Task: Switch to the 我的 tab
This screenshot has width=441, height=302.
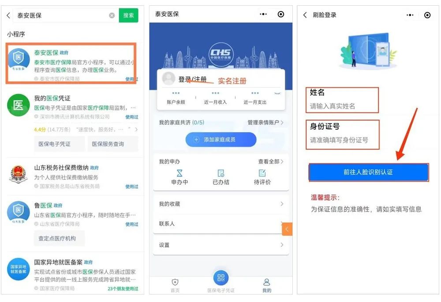Action: (267, 285)
